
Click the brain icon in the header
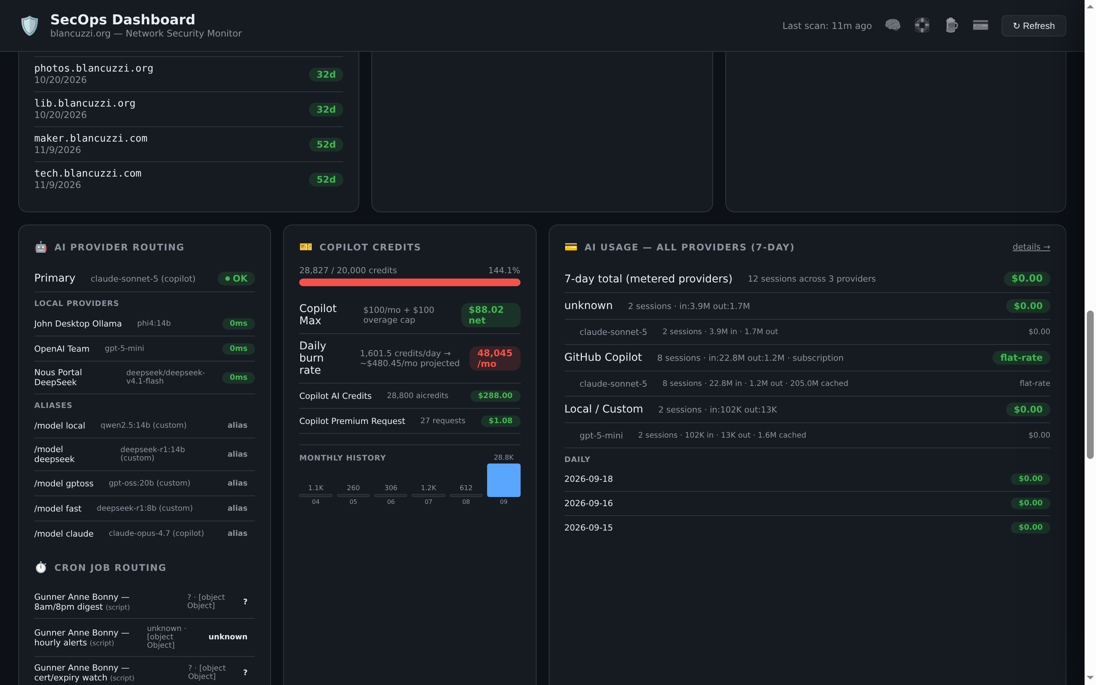(892, 25)
